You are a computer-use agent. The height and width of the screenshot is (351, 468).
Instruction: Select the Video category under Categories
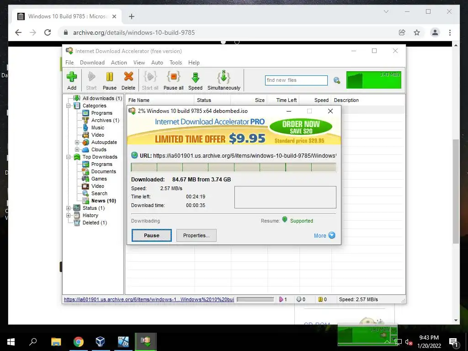tap(98, 135)
